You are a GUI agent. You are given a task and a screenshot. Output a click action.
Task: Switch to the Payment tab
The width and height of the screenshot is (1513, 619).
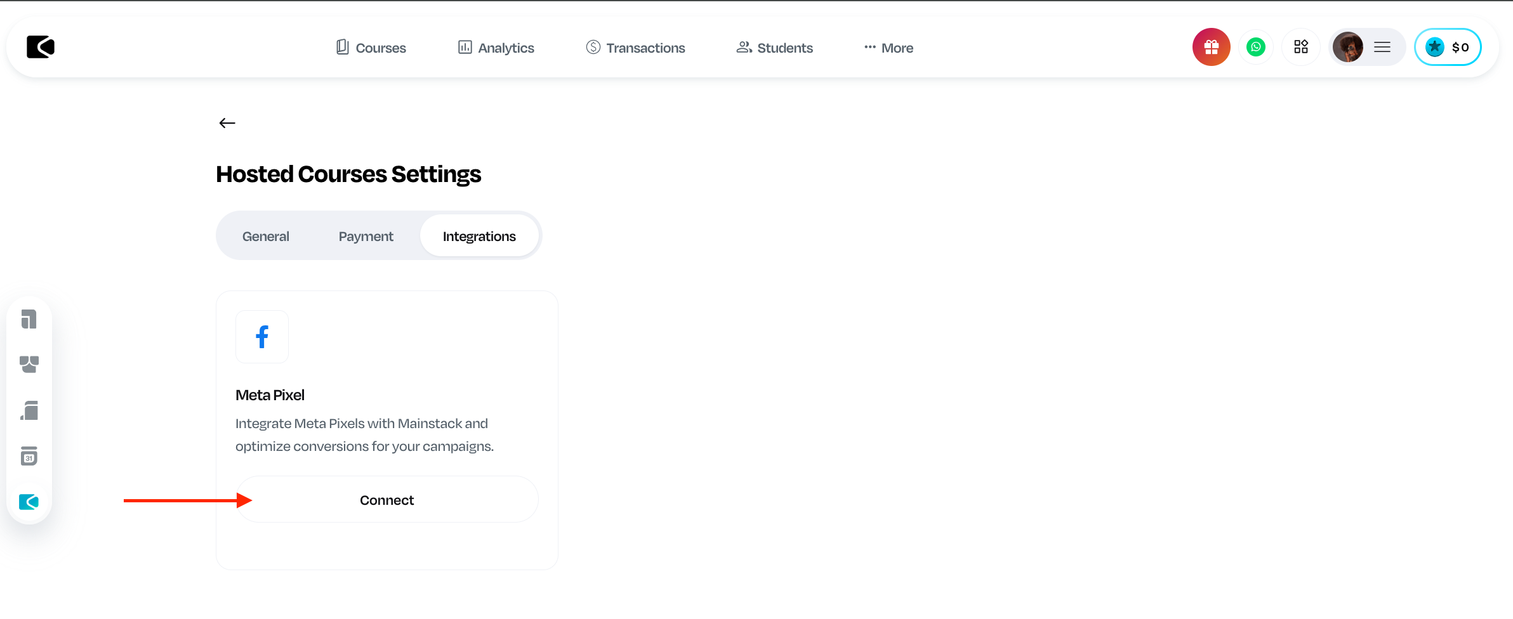[366, 237]
